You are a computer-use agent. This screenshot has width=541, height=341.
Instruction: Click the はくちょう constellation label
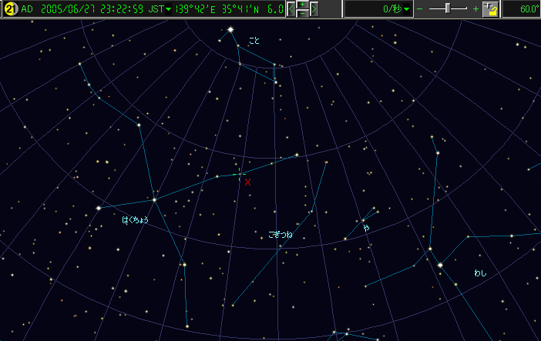135,220
